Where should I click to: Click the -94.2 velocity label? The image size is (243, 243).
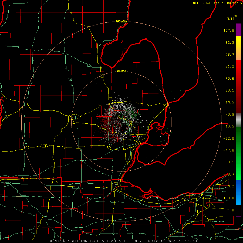(x=229, y=186)
